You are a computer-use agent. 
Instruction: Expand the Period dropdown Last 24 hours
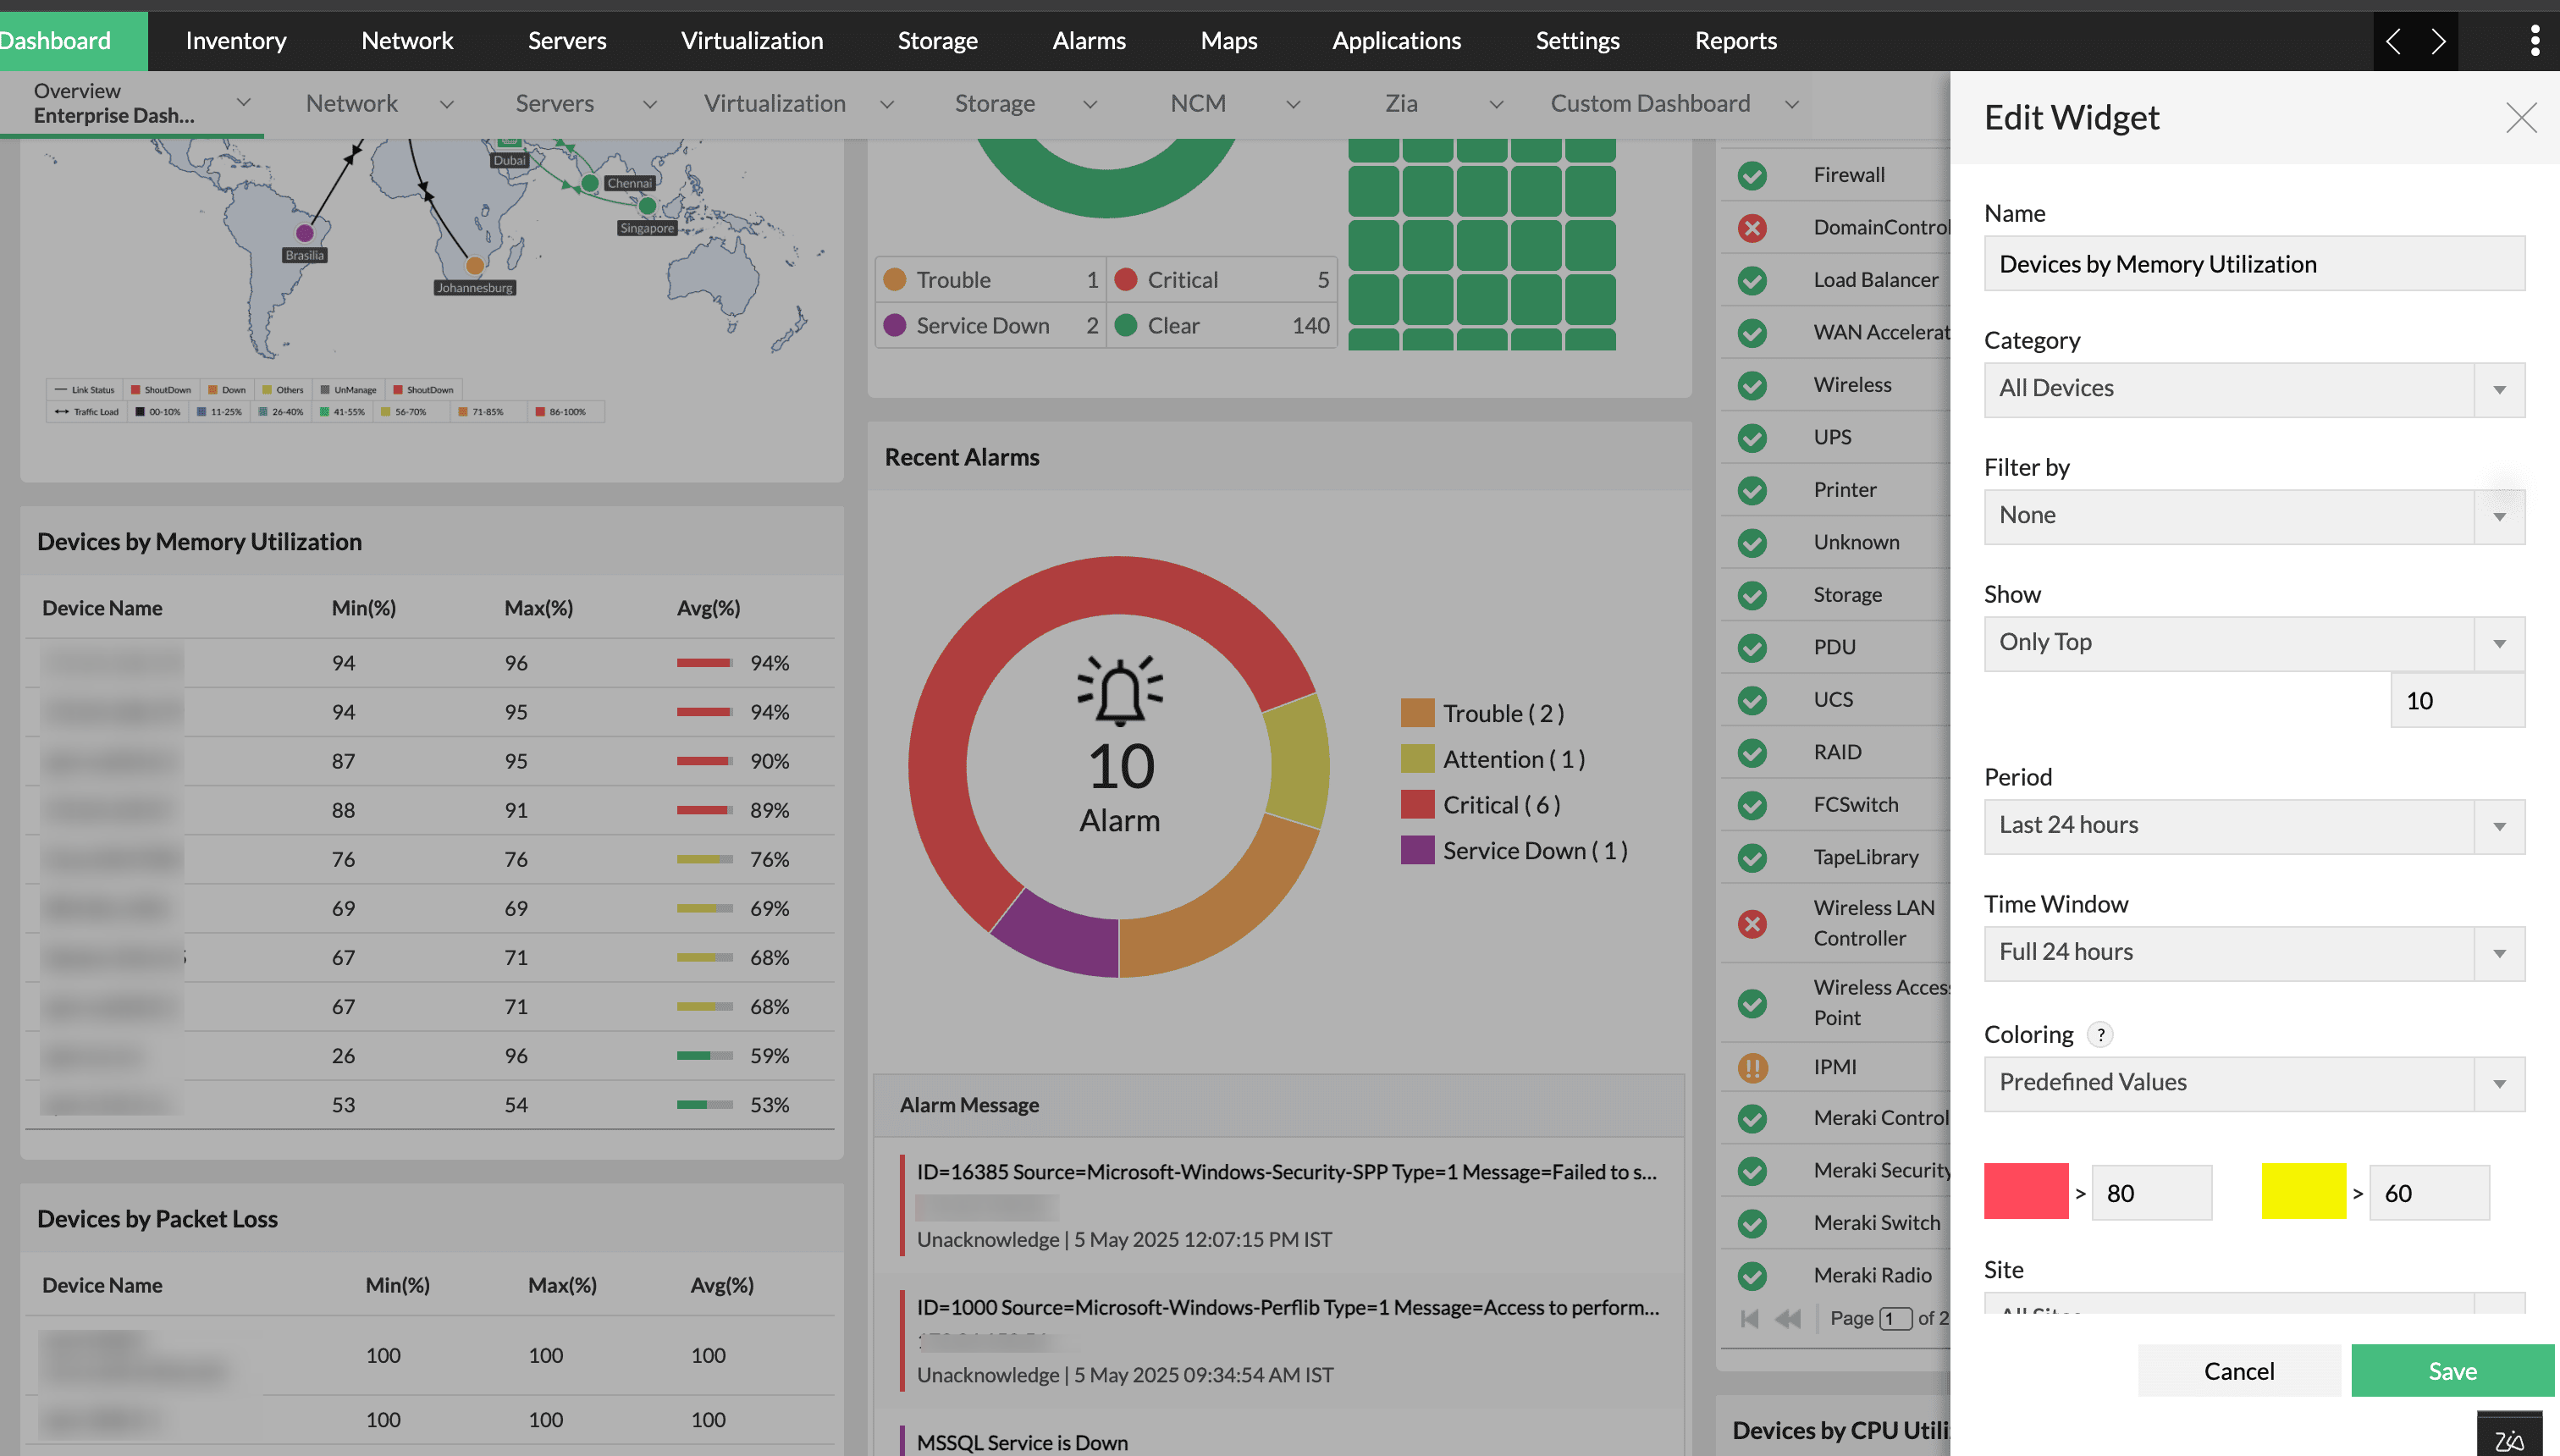[x=2254, y=826]
